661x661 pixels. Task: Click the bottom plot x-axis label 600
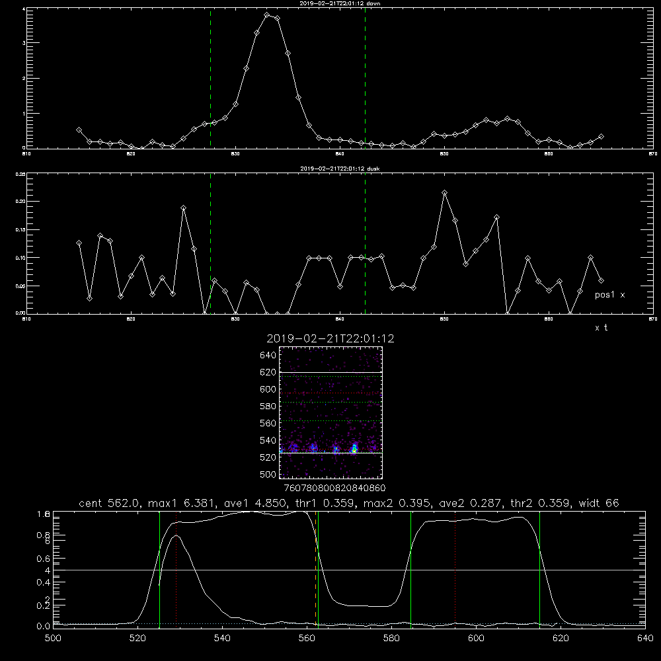pyautogui.click(x=477, y=639)
